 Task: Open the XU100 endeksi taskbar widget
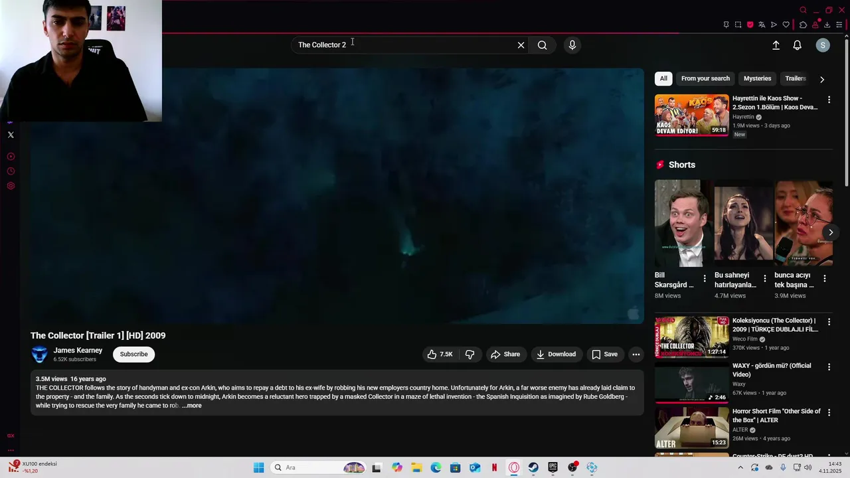[31, 467]
